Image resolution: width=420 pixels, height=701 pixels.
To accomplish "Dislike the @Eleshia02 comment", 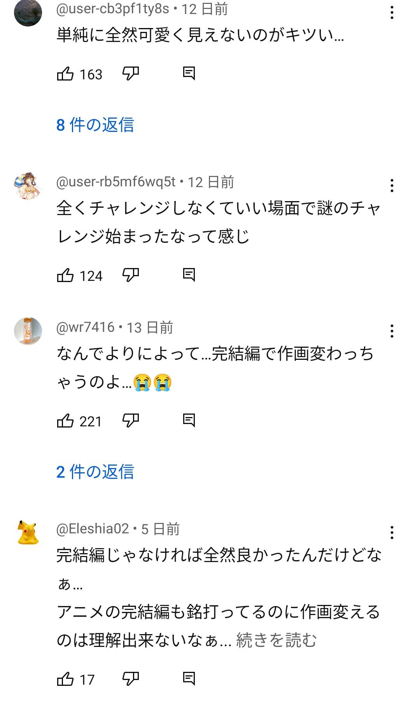I will tap(131, 679).
